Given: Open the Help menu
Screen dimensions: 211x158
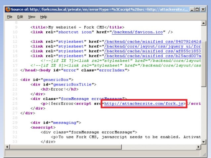Looking at the screenshot, I should 44,17.
